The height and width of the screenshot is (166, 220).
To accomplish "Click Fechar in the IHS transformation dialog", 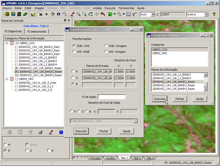I will pyautogui.click(x=104, y=131).
